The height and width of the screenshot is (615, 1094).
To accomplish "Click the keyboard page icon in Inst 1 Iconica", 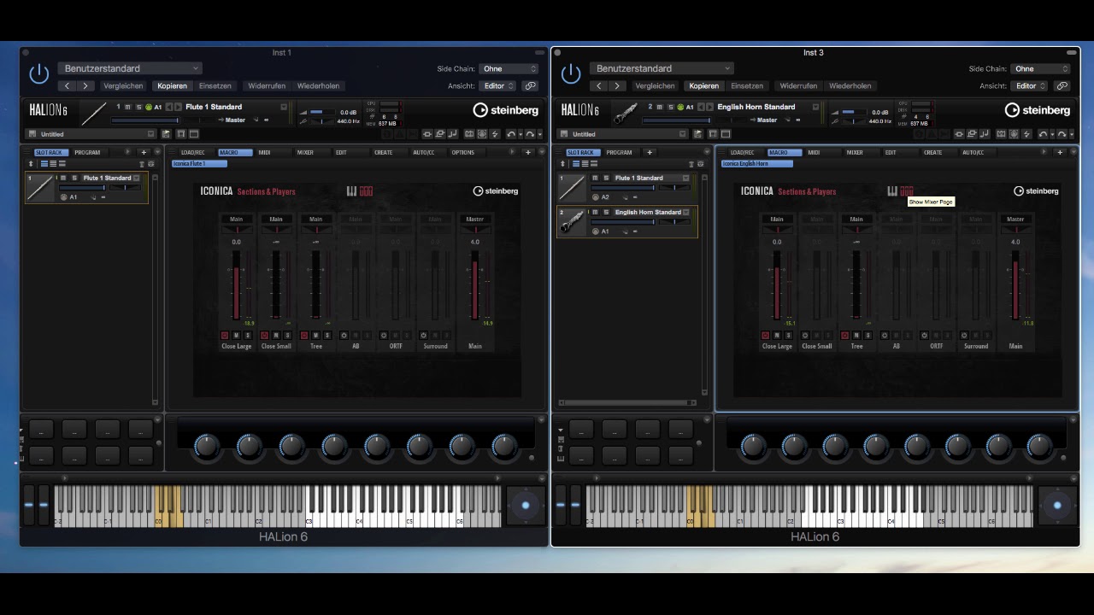I will click(x=350, y=190).
